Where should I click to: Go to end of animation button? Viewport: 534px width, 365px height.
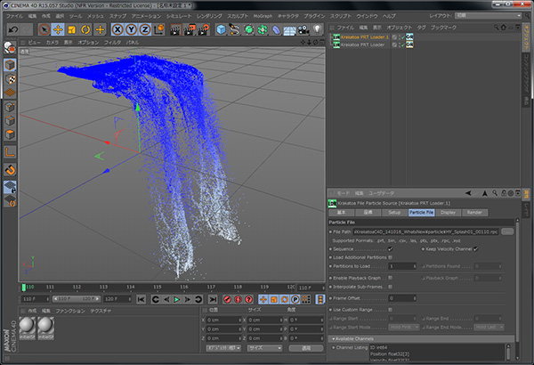(x=213, y=299)
